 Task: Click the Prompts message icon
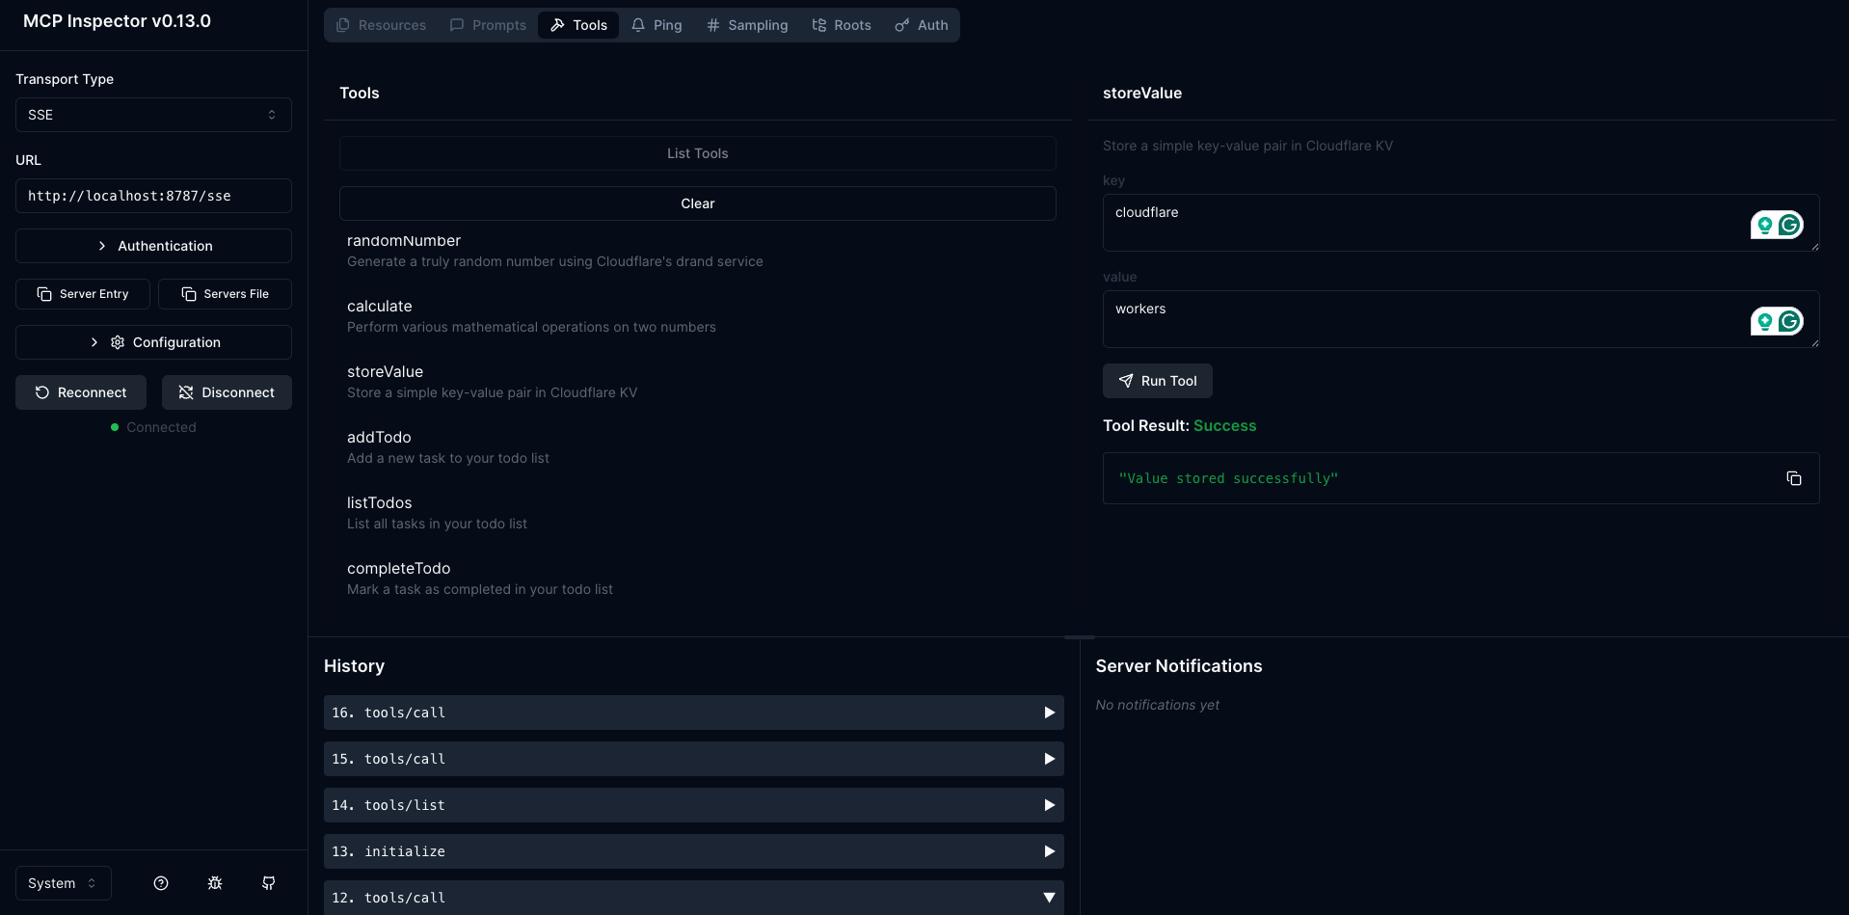pyautogui.click(x=457, y=25)
